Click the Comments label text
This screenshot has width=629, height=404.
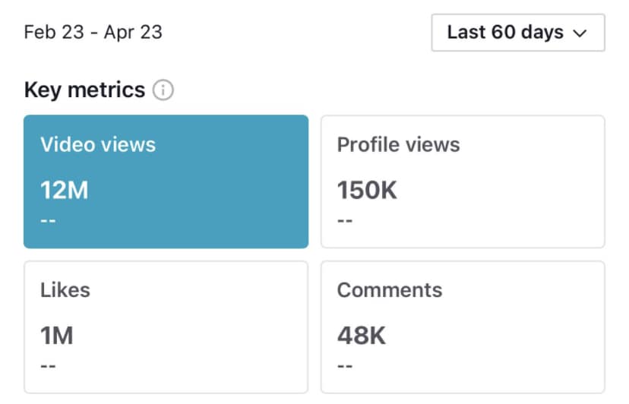pyautogui.click(x=389, y=290)
